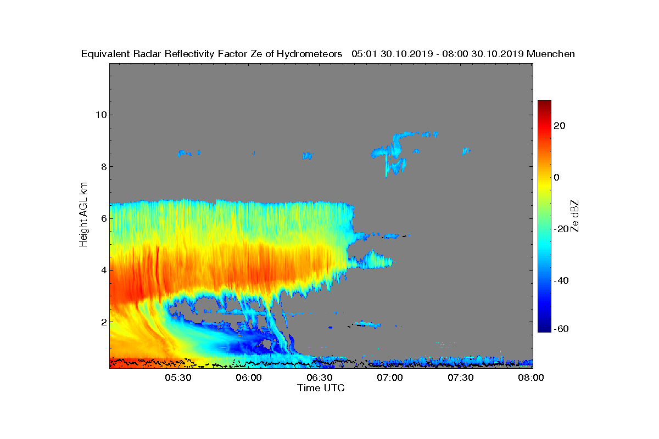Click the colorbar value -40
This screenshot has height=439, width=659.
point(562,281)
